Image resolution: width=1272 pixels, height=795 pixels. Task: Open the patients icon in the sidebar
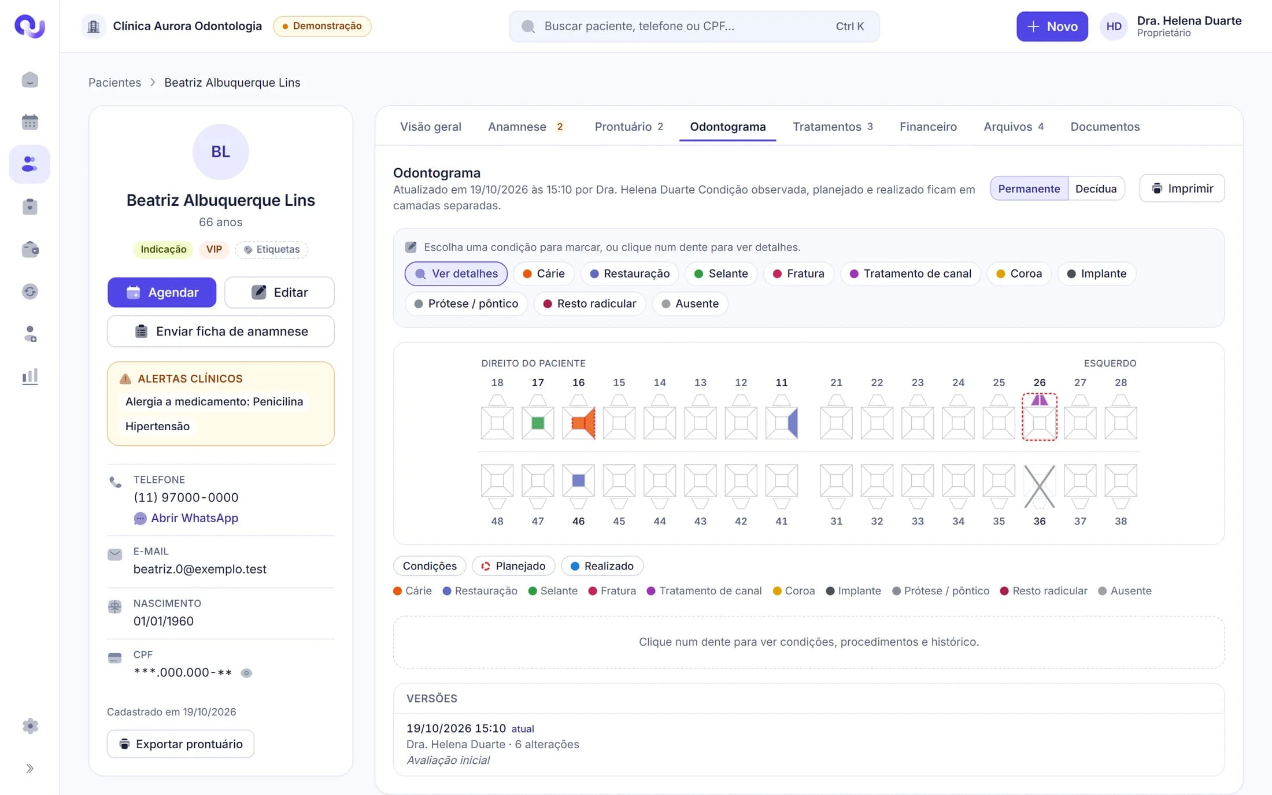(x=29, y=164)
